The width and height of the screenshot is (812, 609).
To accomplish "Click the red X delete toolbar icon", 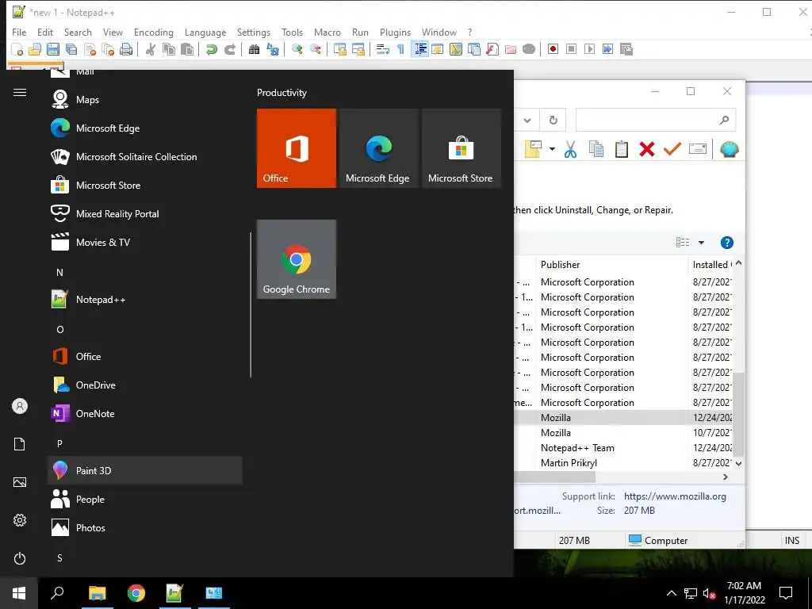I will click(647, 149).
